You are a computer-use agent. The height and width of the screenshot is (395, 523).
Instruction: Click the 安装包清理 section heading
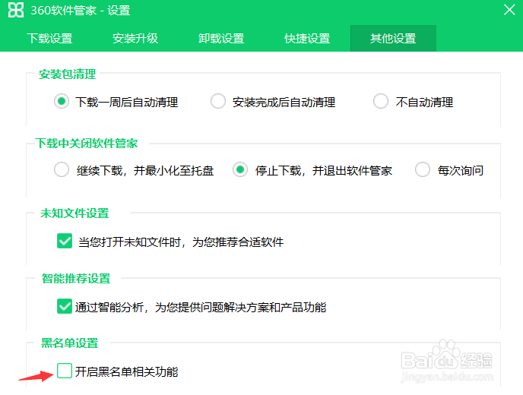pyautogui.click(x=68, y=74)
